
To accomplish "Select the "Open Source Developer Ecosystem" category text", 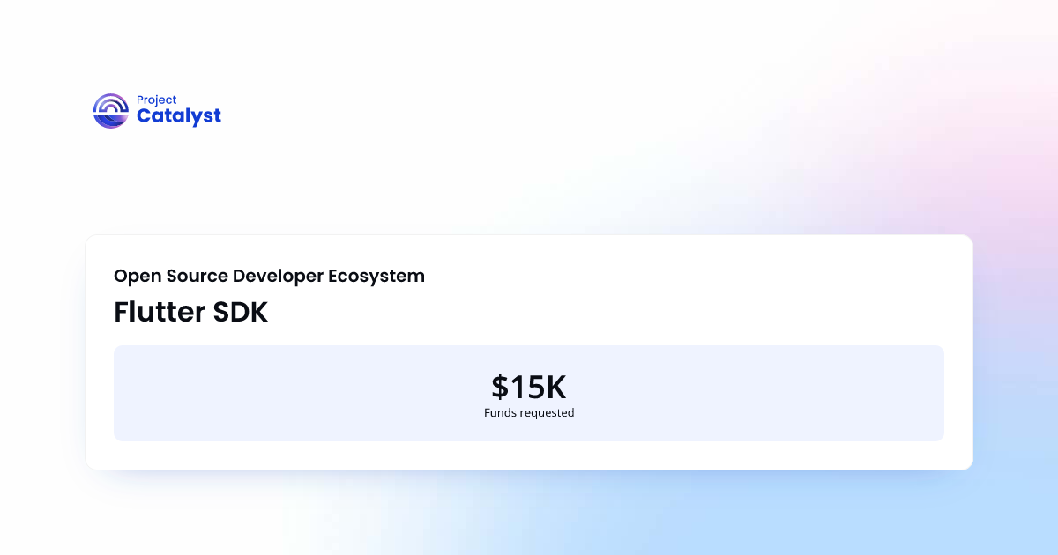I will pos(269,276).
